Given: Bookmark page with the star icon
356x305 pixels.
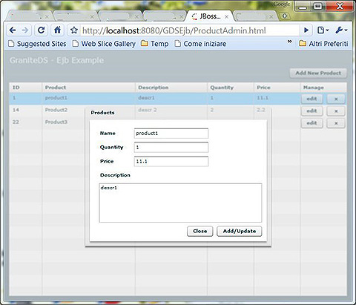Looking at the screenshot, I should pyautogui.click(x=74, y=30).
